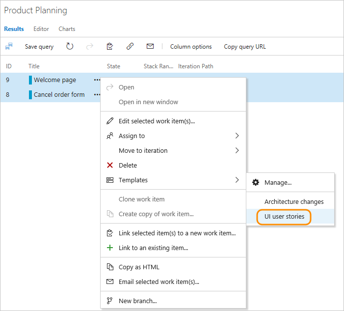Click the refresh query icon
The image size is (344, 311).
[x=70, y=47]
